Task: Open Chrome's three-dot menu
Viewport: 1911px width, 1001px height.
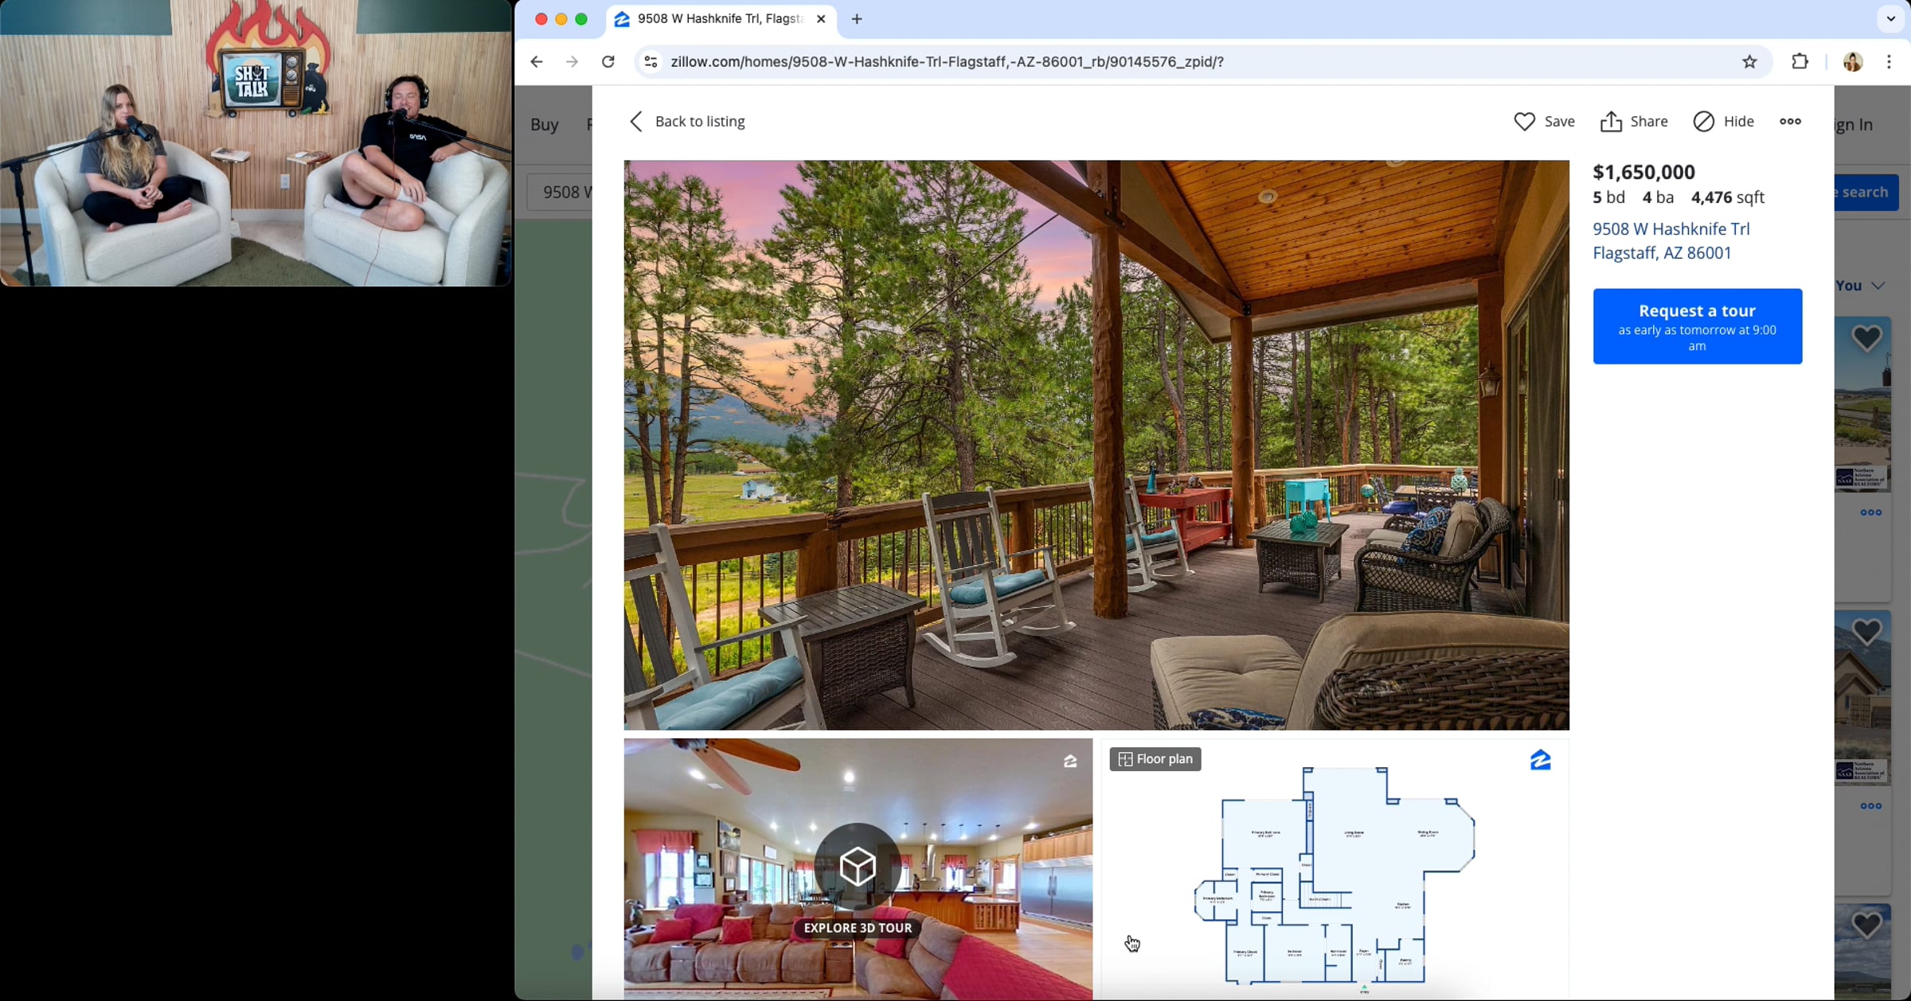Action: point(1890,61)
